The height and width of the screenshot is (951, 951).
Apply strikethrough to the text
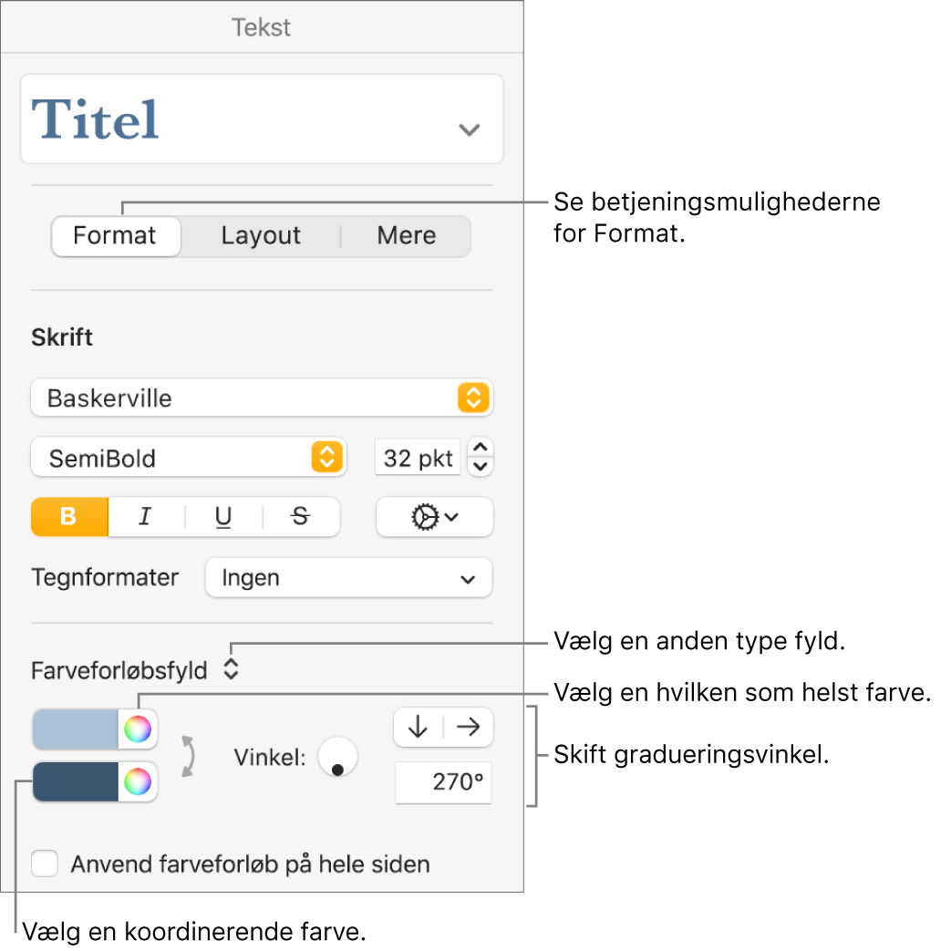point(300,517)
